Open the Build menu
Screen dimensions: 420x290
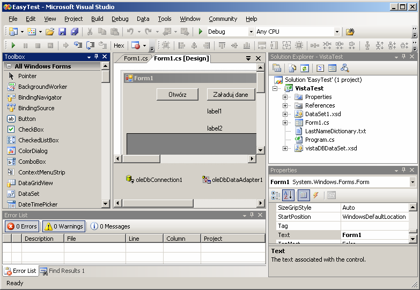tap(97, 19)
